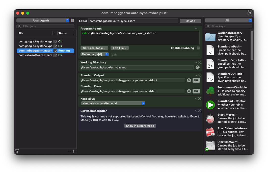Open truncation options via the Standard Error TRC icon
Screen dimensions: 268x173
(x=196, y=91)
